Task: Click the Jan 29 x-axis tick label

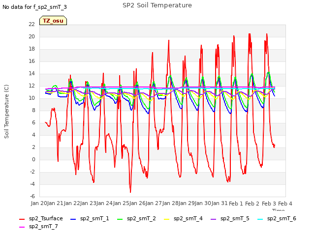Action: click(x=187, y=203)
